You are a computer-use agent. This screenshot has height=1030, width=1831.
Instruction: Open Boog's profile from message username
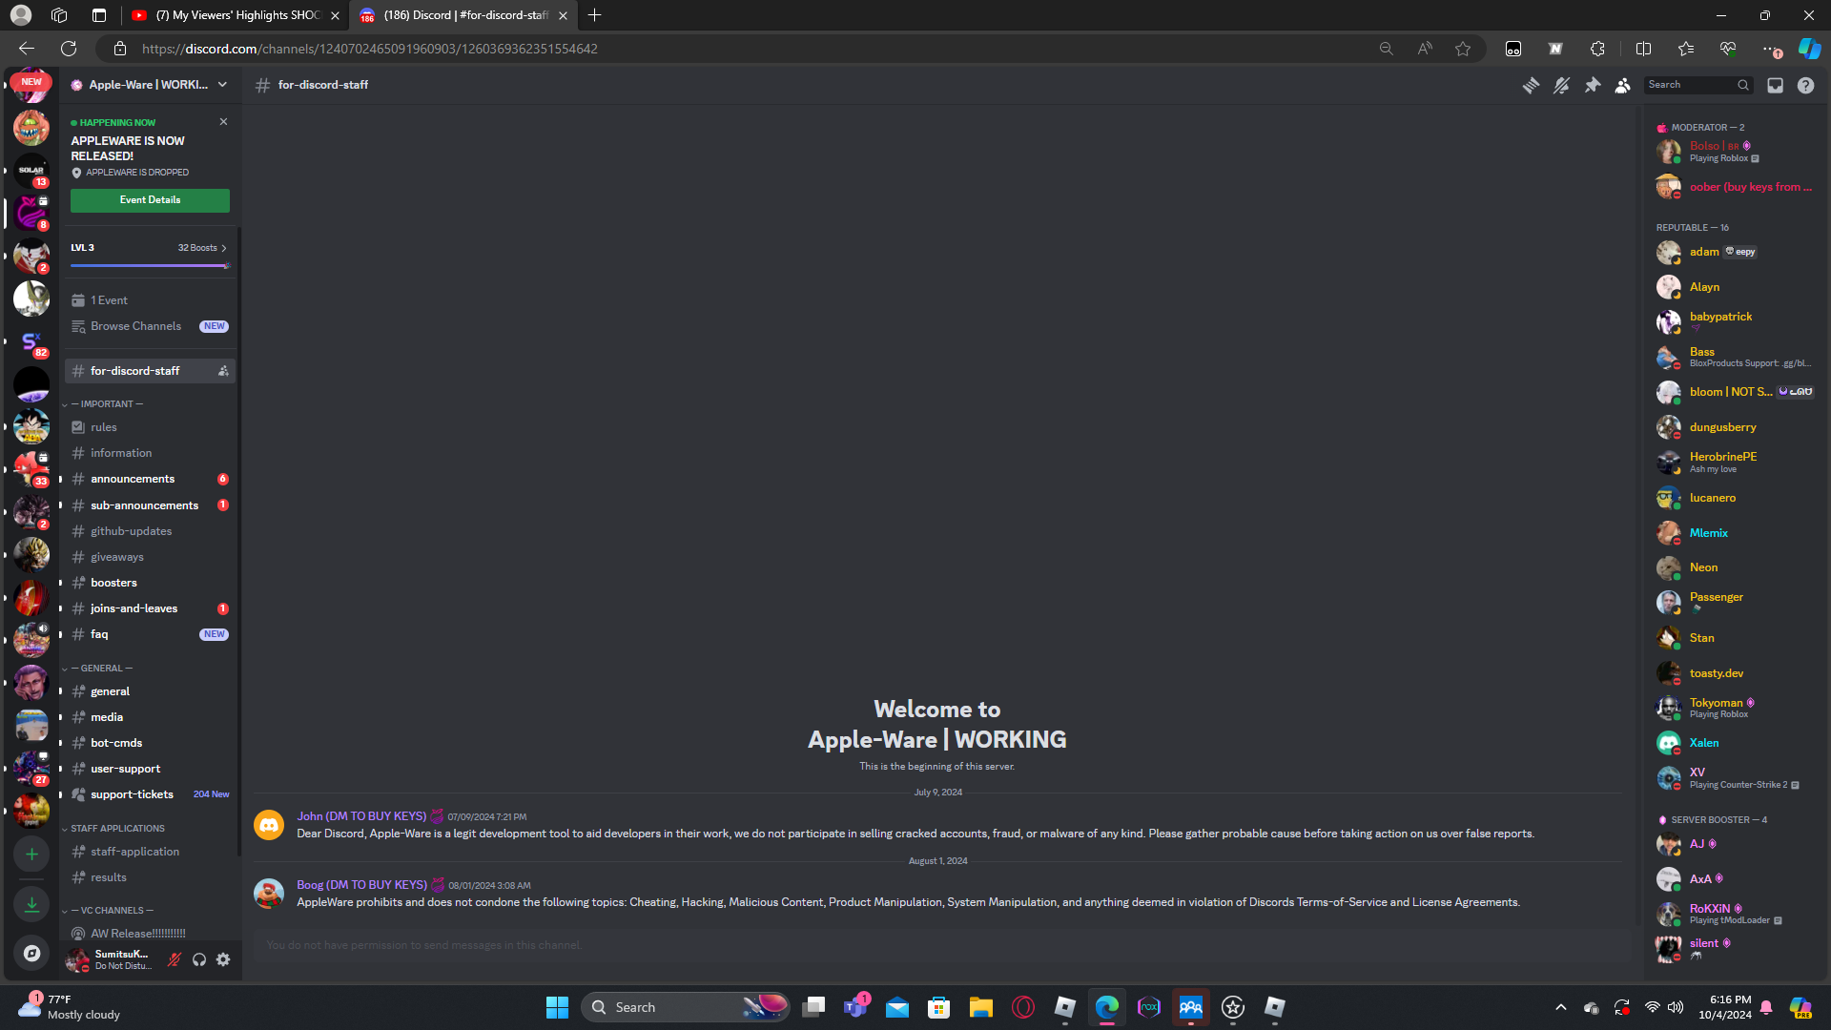tap(361, 885)
